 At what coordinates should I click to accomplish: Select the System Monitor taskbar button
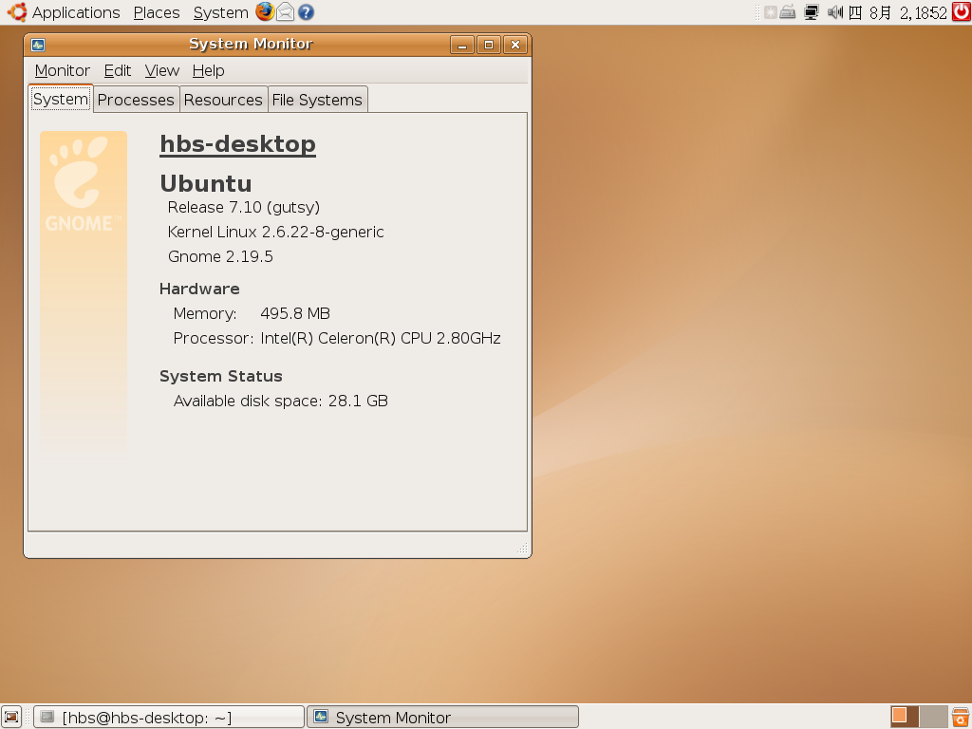pyautogui.click(x=442, y=718)
